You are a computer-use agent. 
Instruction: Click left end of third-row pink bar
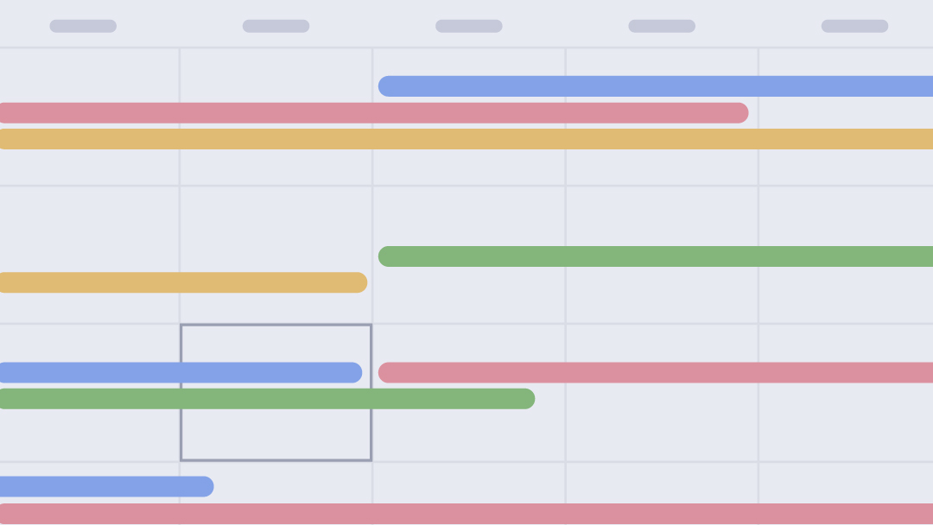pyautogui.click(x=389, y=373)
